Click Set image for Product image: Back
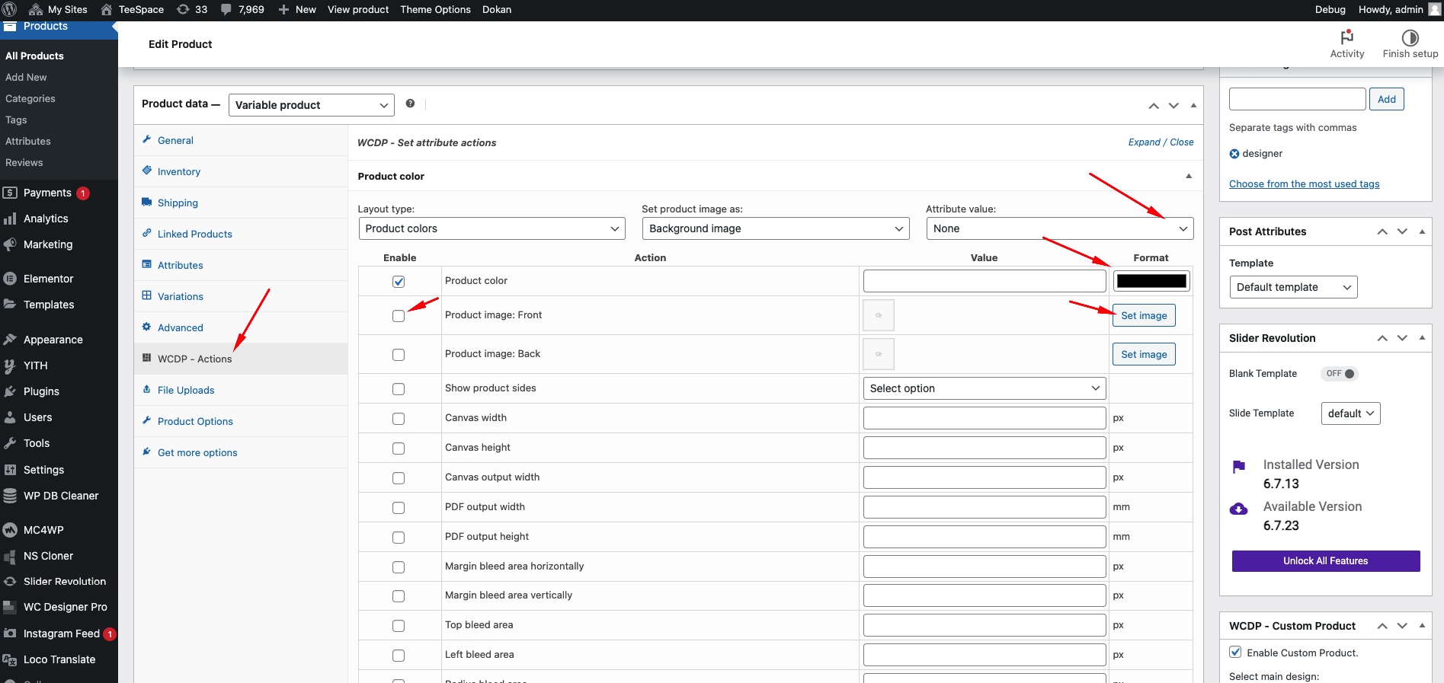Viewport: 1444px width, 683px height. pyautogui.click(x=1144, y=354)
